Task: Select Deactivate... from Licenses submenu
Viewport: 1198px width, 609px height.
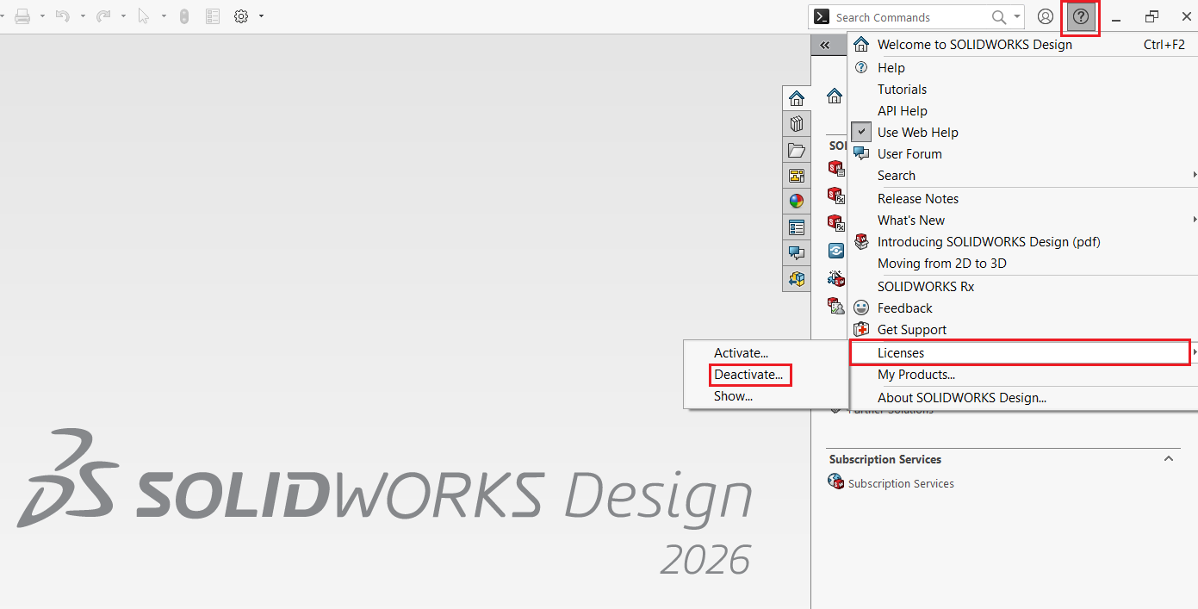Action: click(x=748, y=375)
